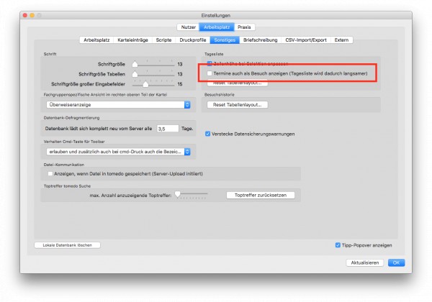
Task: Open the Überweiseranzeige dropdown
Action: point(118,104)
